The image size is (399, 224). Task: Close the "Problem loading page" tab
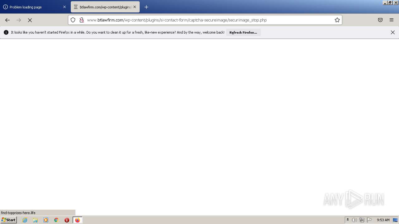(x=65, y=7)
